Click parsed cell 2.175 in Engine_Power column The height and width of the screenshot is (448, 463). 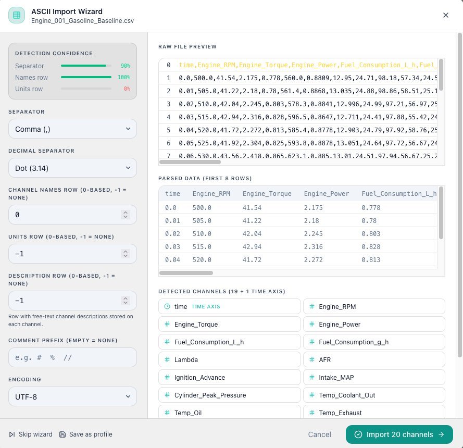click(x=314, y=208)
